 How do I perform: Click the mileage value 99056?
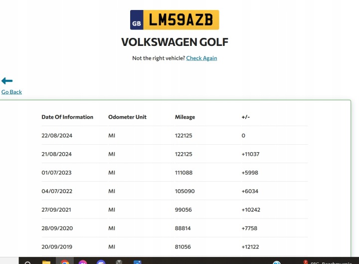(183, 210)
